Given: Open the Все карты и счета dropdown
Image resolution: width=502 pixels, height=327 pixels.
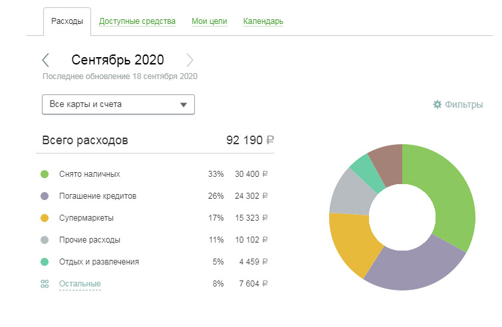Looking at the screenshot, I should 118,104.
